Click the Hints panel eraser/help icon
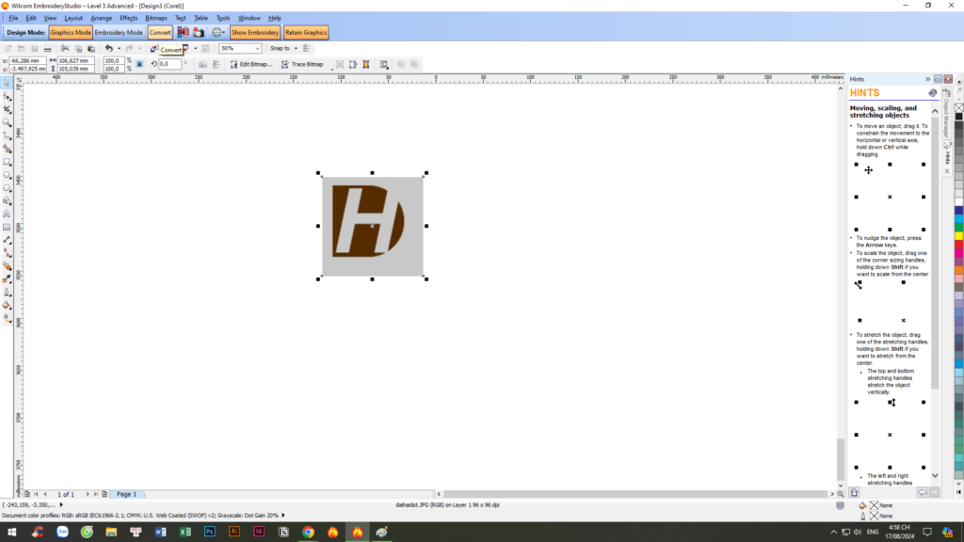This screenshot has height=542, width=964. click(x=933, y=93)
